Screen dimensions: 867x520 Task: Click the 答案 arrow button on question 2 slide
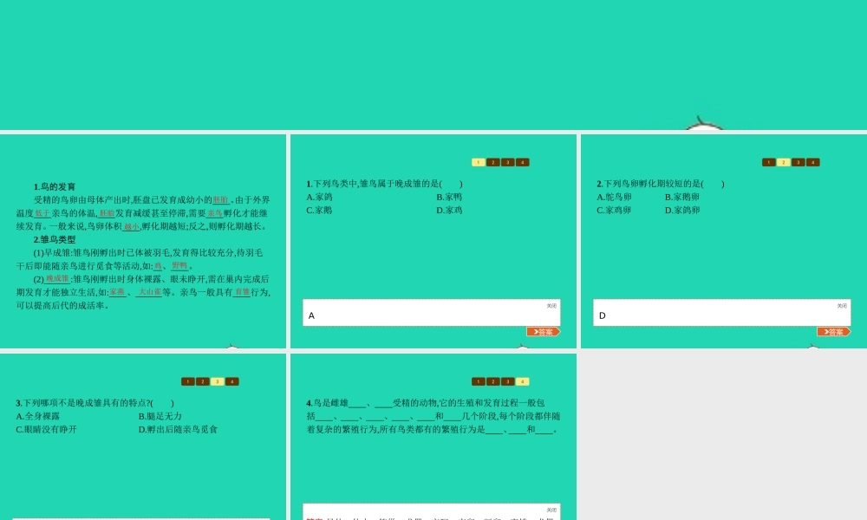[x=834, y=332]
